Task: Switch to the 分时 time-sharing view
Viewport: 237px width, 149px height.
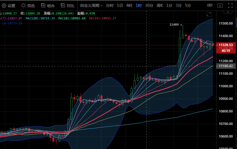Action: coord(110,5)
